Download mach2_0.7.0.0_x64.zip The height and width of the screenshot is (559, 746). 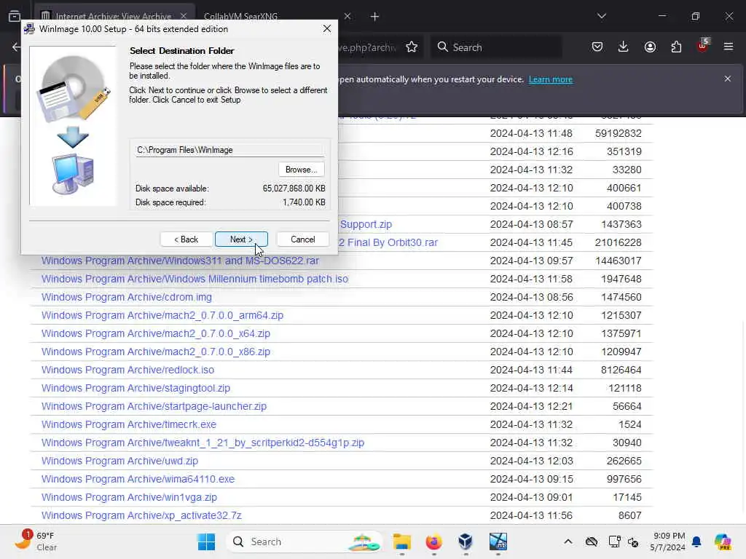(156, 333)
